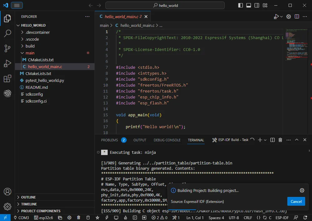Expand the OUTLINE section
The width and height of the screenshot is (312, 221).
[x=28, y=197]
